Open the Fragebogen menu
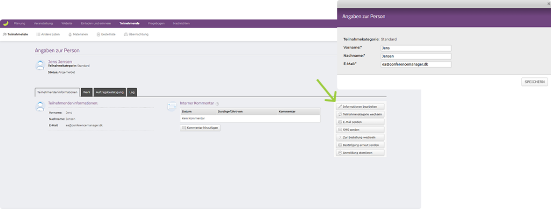The image size is (551, 209). (x=157, y=24)
